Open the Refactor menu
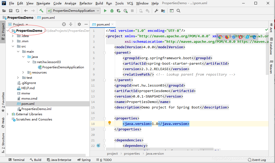 point(86,3)
